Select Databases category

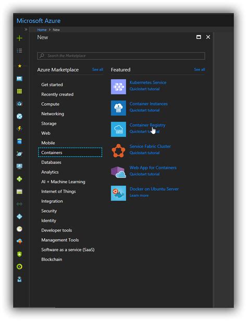coord(51,163)
